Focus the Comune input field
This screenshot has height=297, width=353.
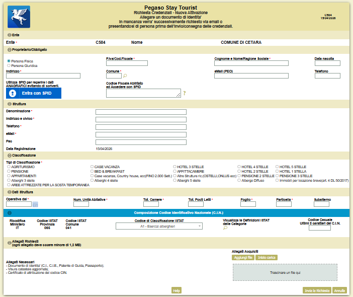[114, 76]
